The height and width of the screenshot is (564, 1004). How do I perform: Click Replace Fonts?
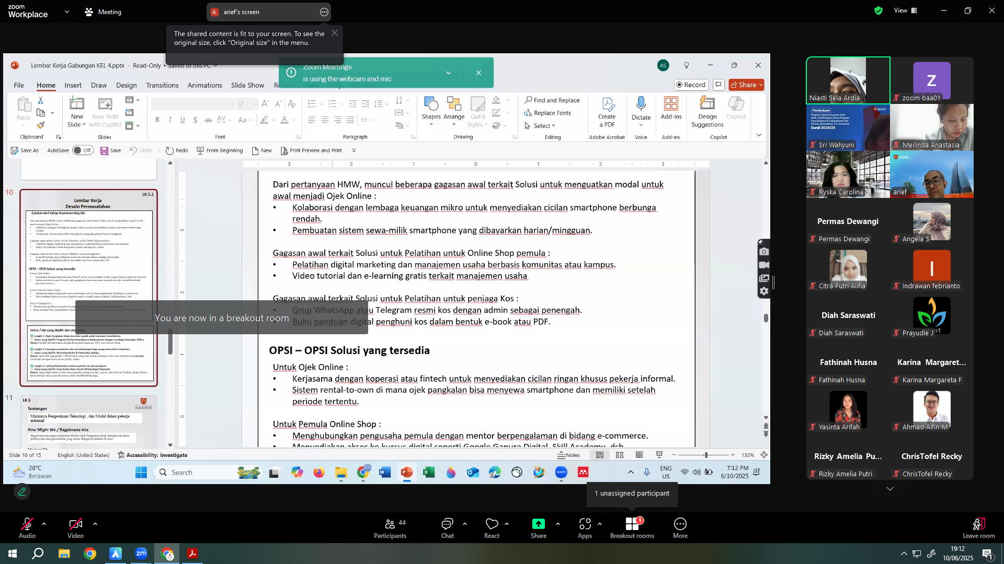(547, 113)
